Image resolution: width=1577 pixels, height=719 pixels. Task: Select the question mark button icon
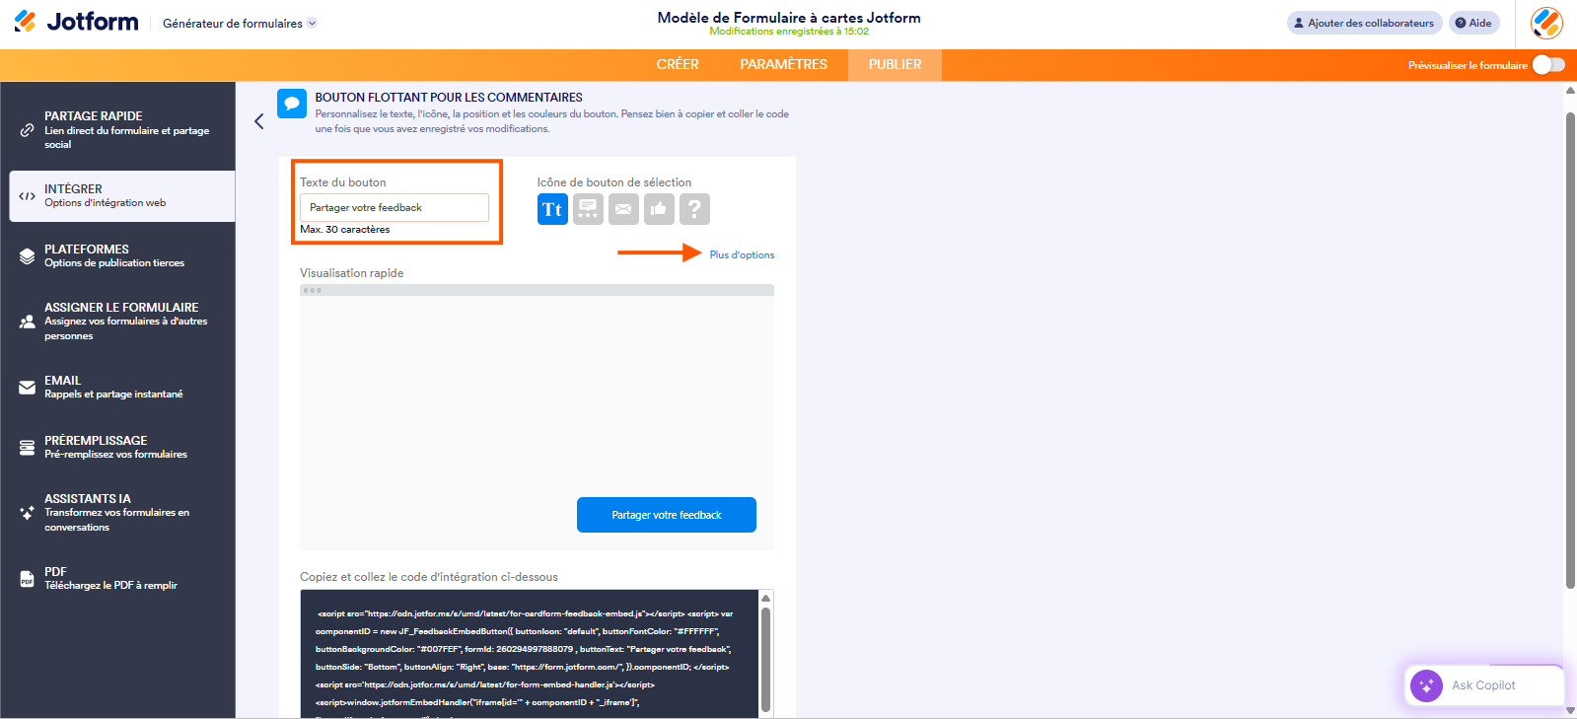694,209
